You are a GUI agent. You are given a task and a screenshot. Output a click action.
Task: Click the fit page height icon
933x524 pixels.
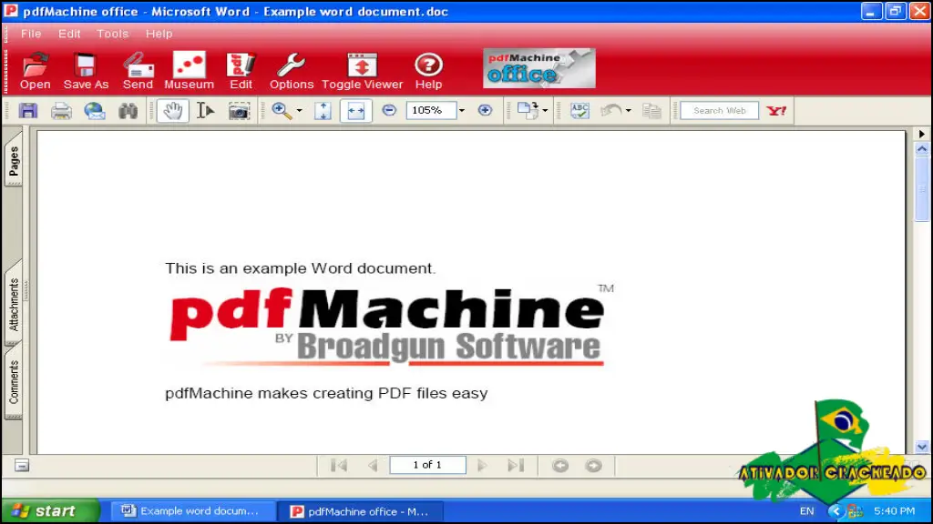click(x=323, y=110)
